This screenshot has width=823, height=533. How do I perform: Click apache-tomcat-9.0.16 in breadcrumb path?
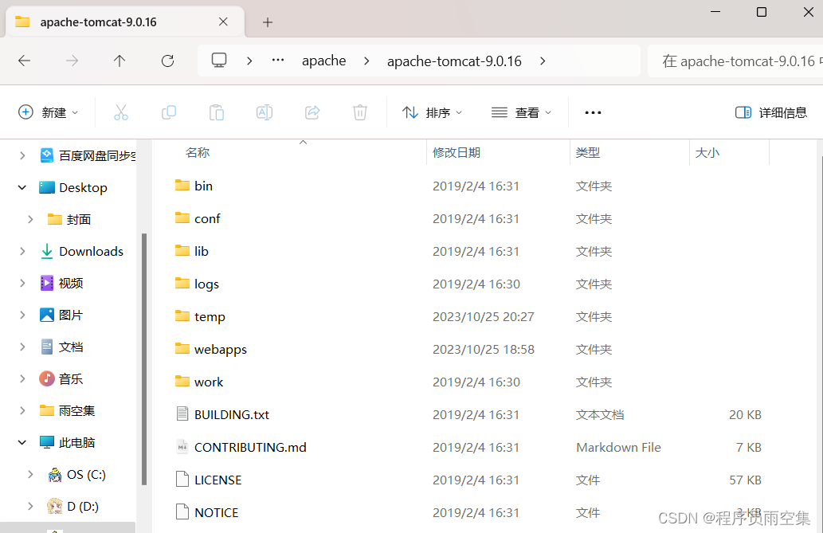455,61
